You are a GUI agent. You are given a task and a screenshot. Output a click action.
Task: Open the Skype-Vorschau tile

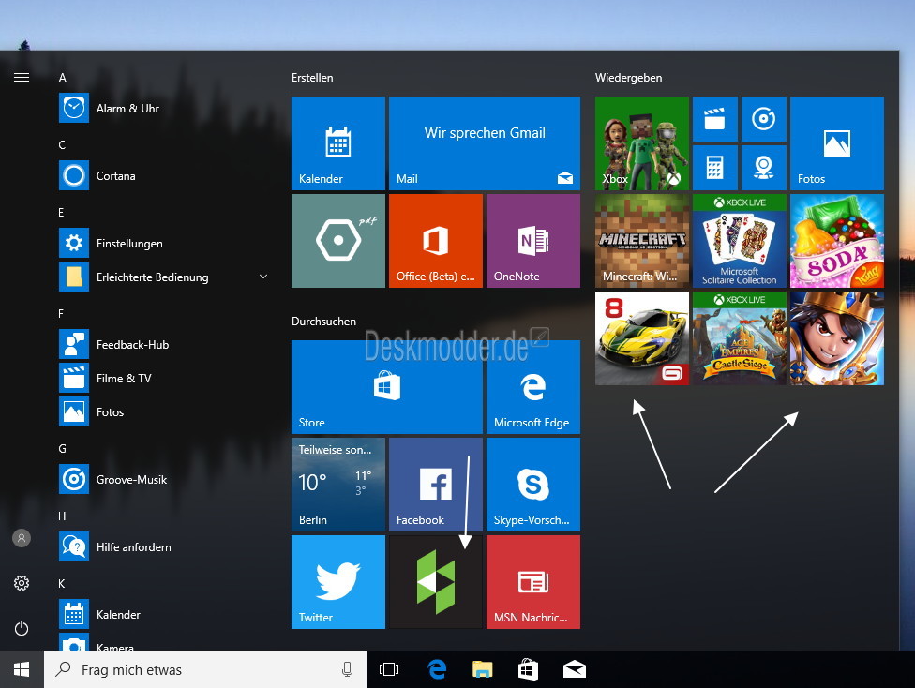click(x=533, y=485)
